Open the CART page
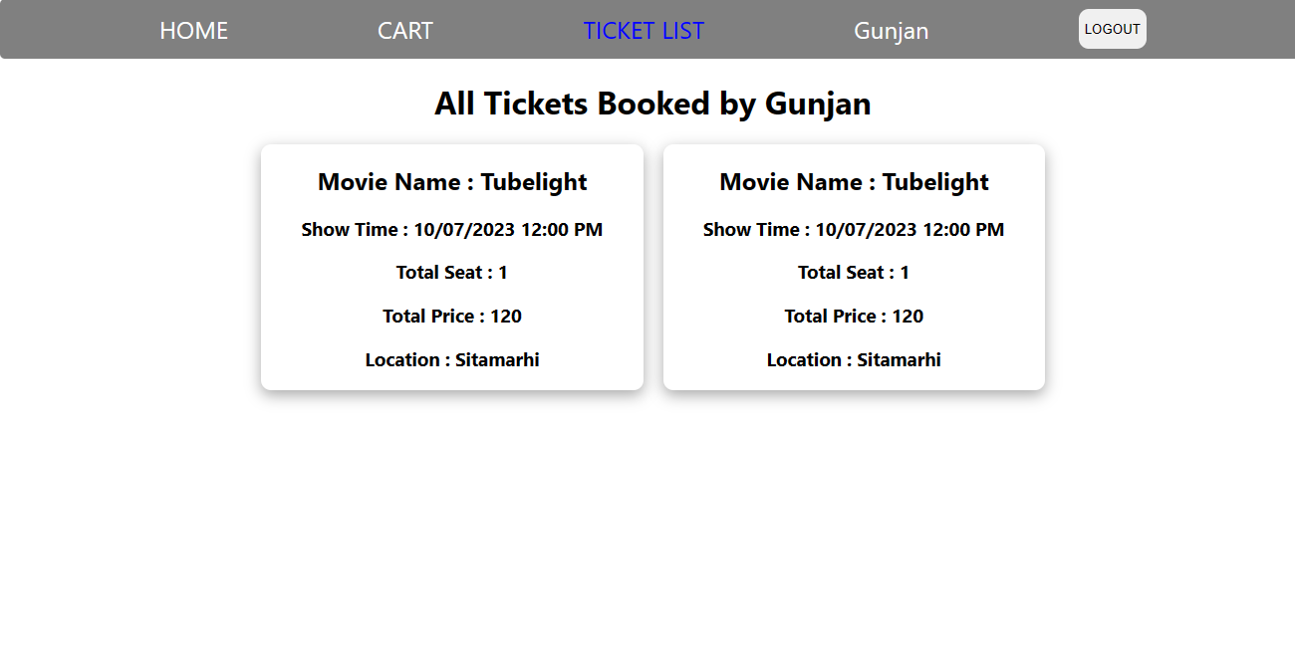Screen dimensions: 1295x647 404,30
